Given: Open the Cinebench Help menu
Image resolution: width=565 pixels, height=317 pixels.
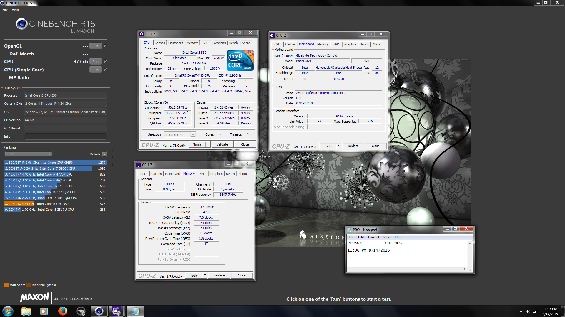Looking at the screenshot, I should pyautogui.click(x=15, y=10).
